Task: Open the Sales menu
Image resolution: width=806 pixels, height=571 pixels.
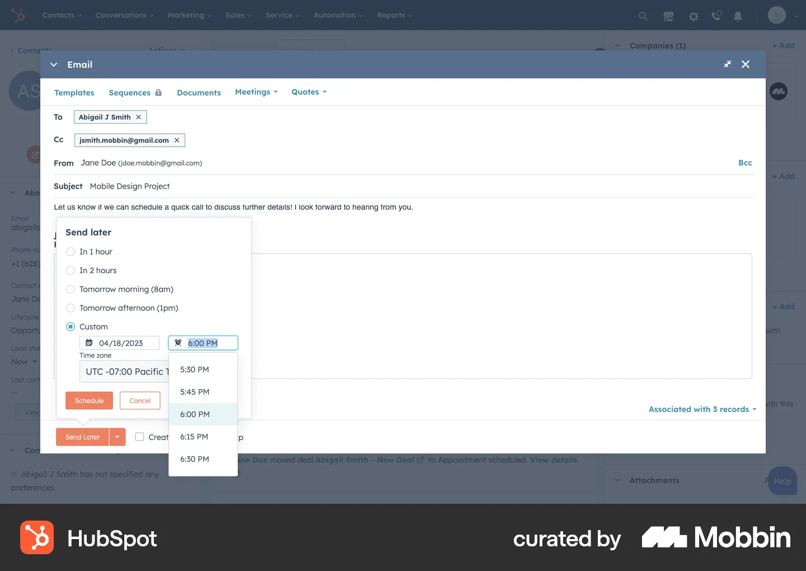Action: point(239,15)
